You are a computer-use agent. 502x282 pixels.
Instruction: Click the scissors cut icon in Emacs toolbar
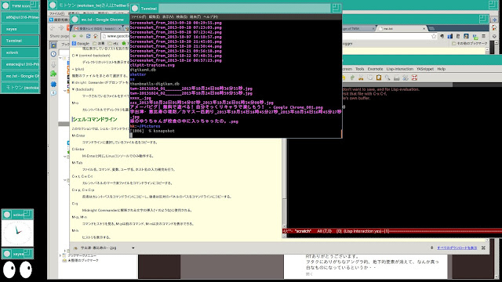tap(361, 78)
